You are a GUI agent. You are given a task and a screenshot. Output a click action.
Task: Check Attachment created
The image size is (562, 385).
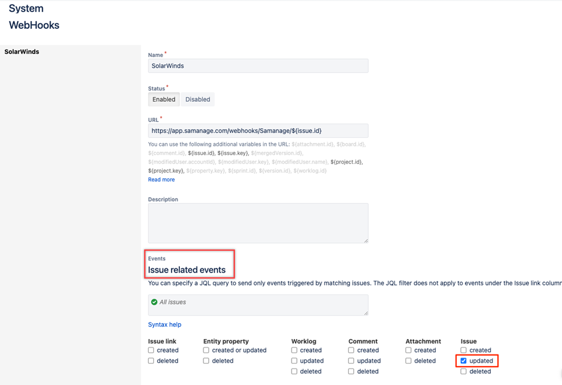409,350
